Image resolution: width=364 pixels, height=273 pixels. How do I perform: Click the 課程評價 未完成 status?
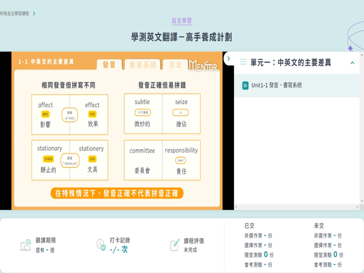pyautogui.click(x=190, y=250)
